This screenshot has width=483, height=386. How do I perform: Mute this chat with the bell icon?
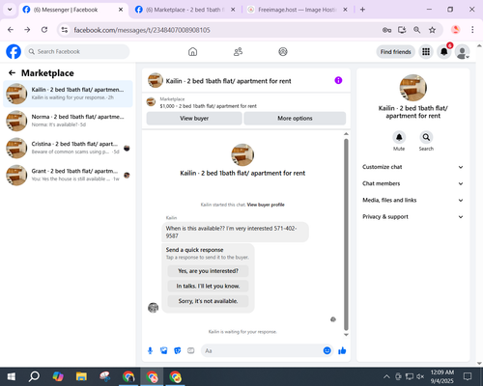click(399, 137)
